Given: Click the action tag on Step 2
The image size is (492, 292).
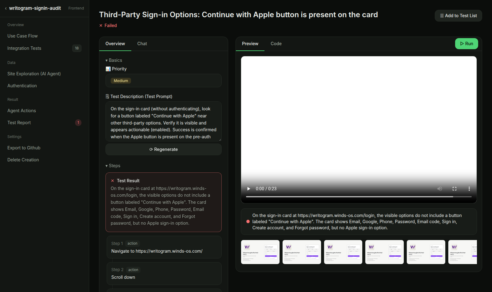Looking at the screenshot, I should pyautogui.click(x=133, y=270).
